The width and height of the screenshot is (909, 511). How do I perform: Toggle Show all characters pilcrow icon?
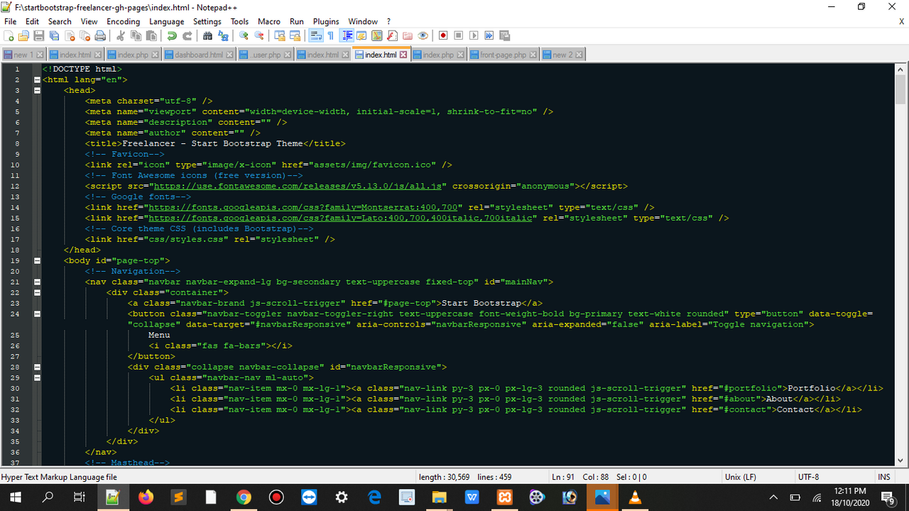330,35
